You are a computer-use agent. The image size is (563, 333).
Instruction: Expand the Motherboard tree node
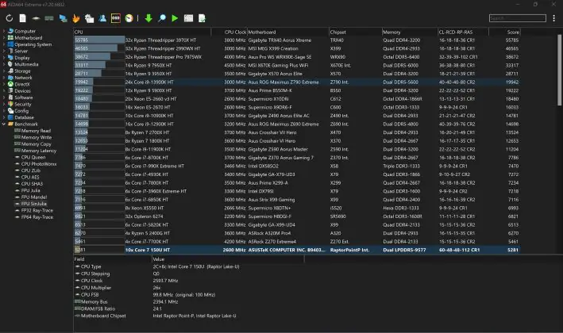pos(4,37)
